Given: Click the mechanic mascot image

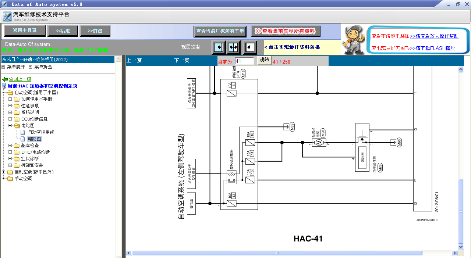Looking at the screenshot, I should [353, 40].
